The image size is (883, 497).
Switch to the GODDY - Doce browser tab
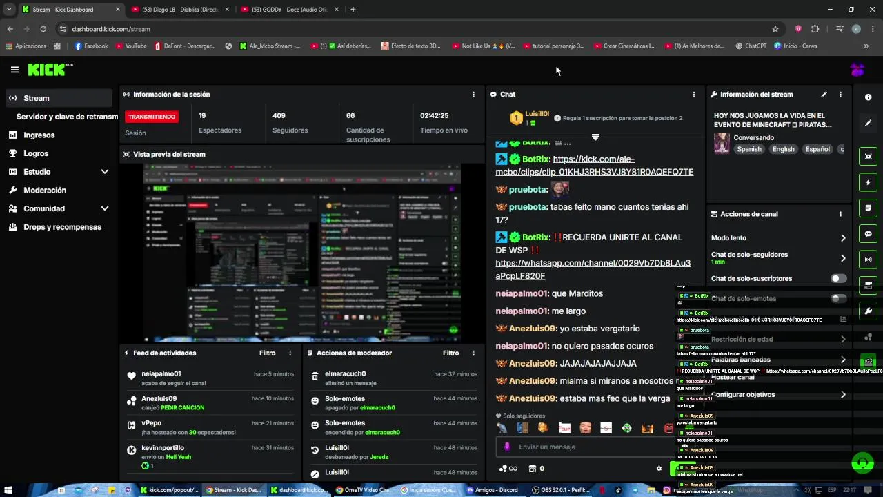point(290,10)
